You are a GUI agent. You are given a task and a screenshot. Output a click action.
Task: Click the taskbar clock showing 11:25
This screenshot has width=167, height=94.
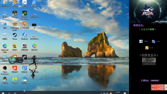(118, 92)
